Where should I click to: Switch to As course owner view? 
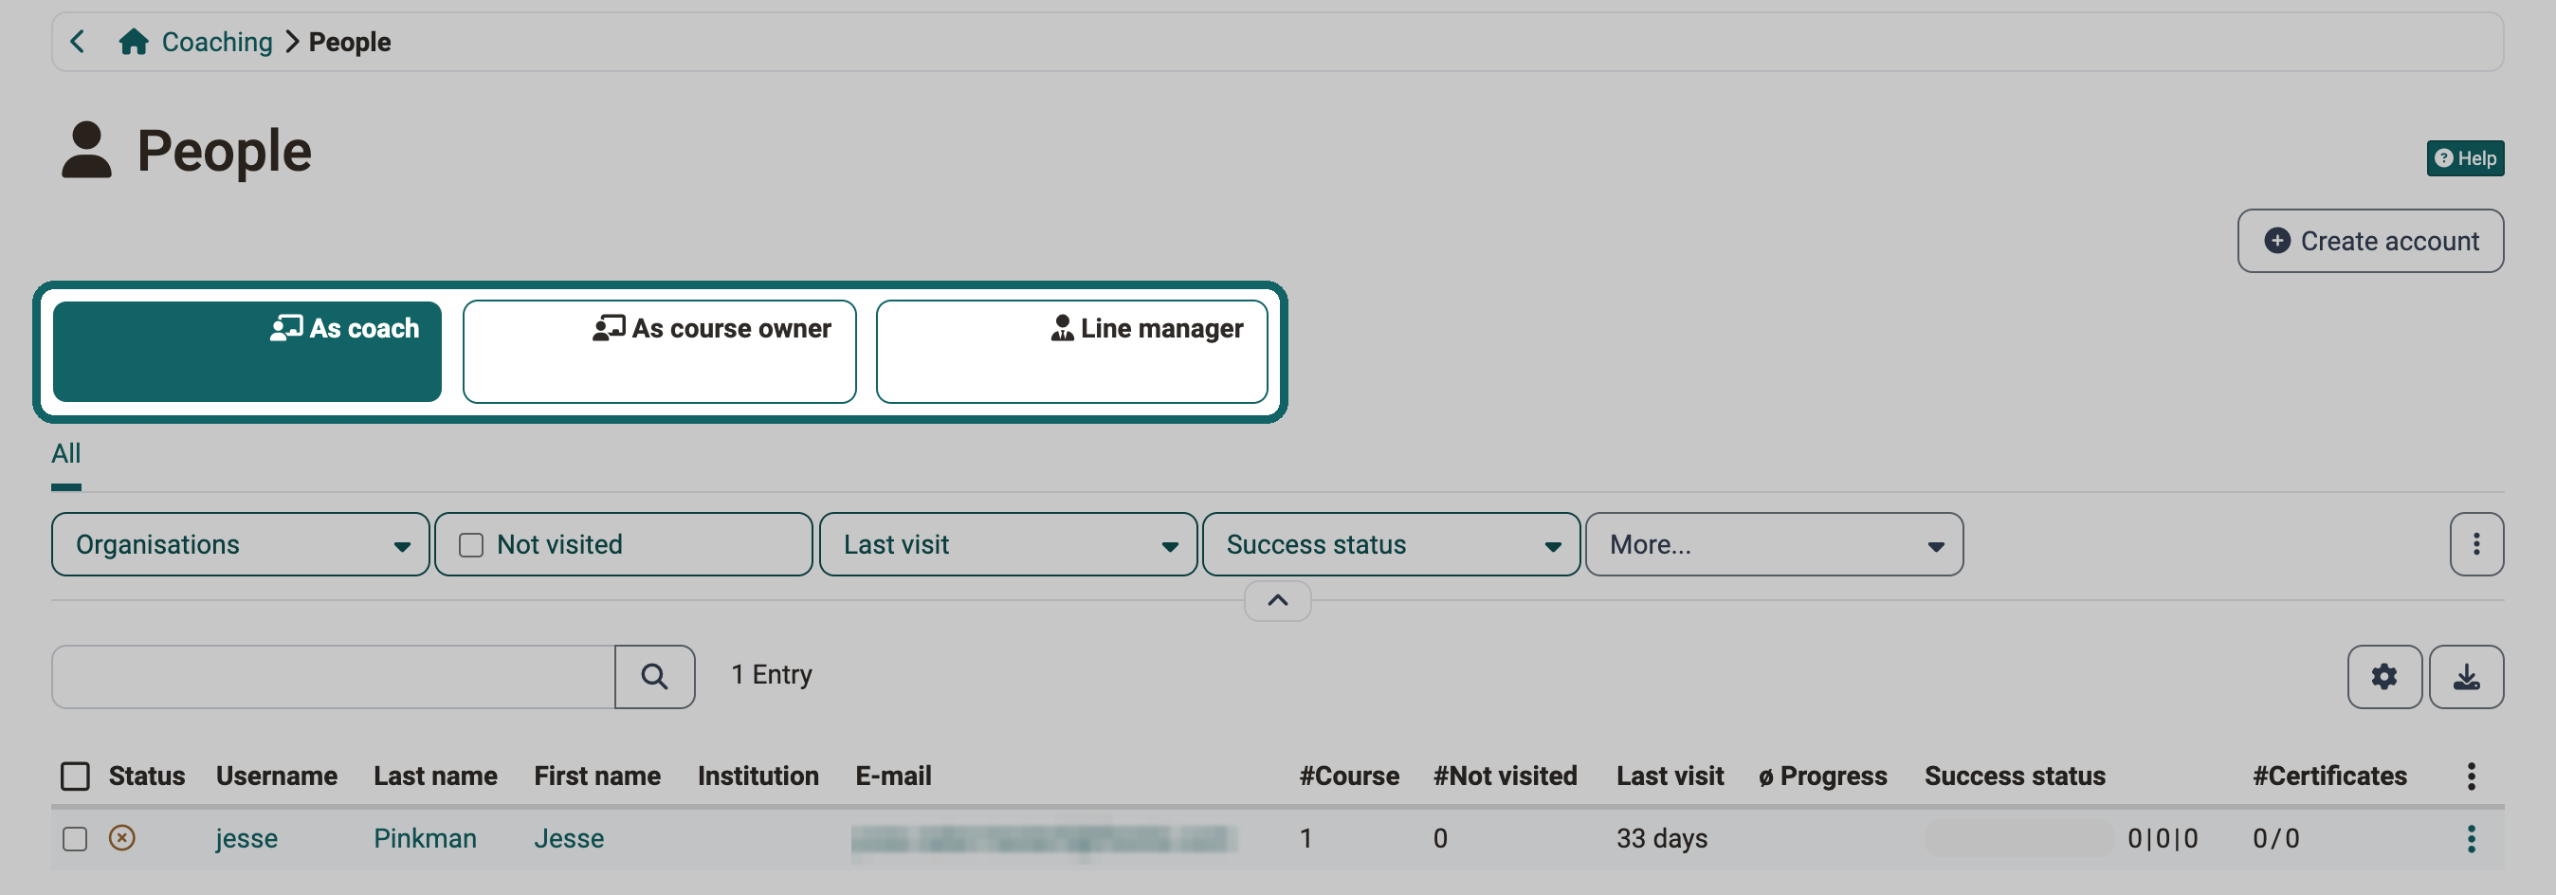(659, 351)
